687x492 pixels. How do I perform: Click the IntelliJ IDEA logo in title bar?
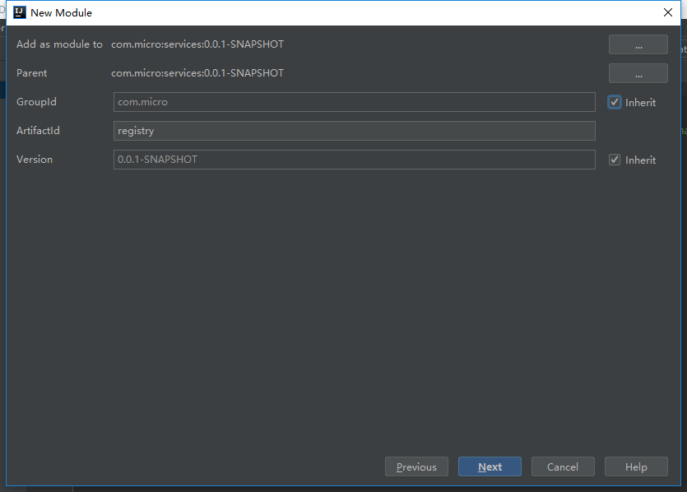click(20, 12)
